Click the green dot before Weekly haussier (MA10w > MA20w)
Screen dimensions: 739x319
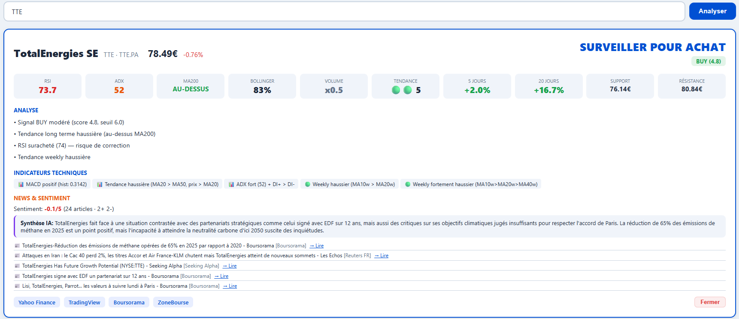coord(308,184)
